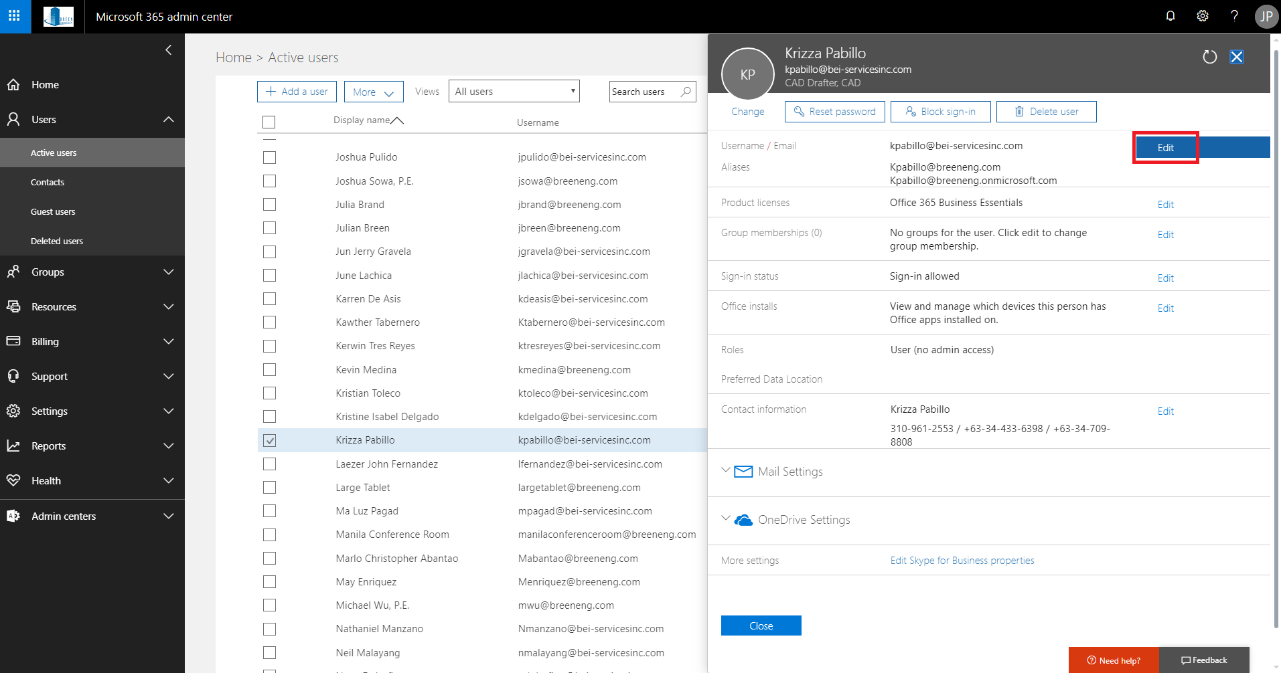Click the notifications bell icon

click(1171, 16)
